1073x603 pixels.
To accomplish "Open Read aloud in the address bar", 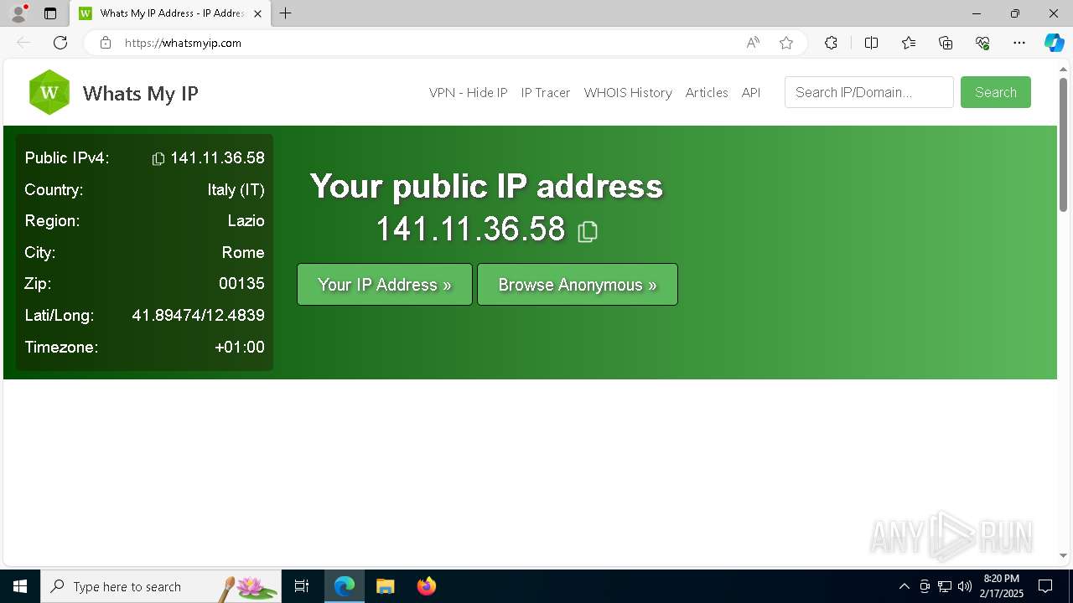I will click(x=753, y=43).
